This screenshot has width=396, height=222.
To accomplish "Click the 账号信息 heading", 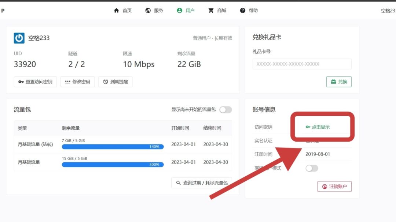I will [264, 110].
